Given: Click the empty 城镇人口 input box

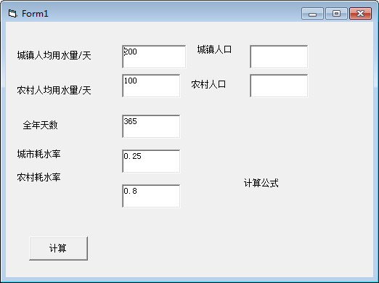Looking at the screenshot, I should coord(279,57).
